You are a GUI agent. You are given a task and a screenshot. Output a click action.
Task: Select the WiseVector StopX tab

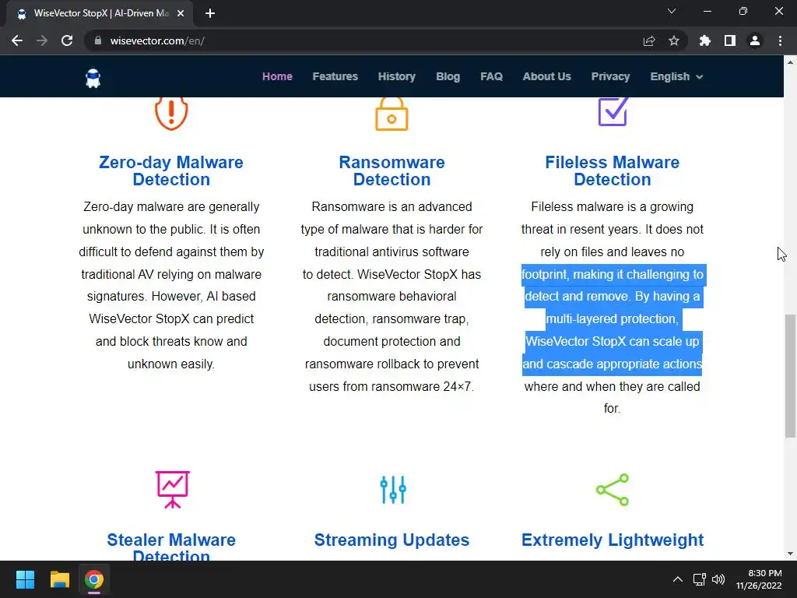click(99, 14)
